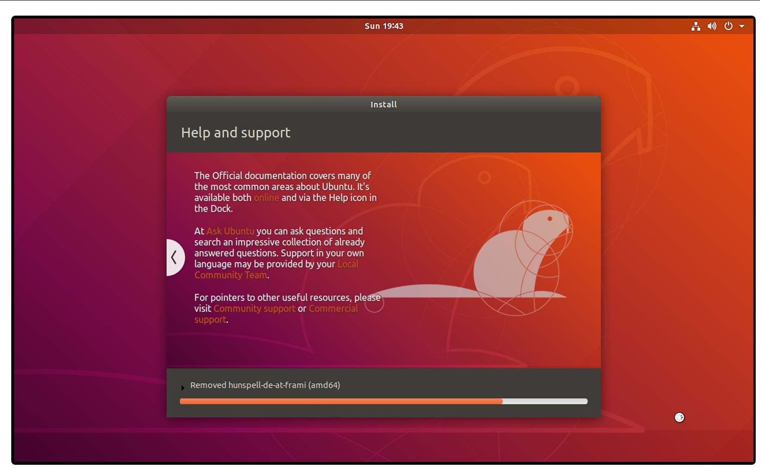Click 'Removed hunspell-de-at-frami (amd64)' status text
Image resolution: width=760 pixels, height=468 pixels.
(265, 385)
